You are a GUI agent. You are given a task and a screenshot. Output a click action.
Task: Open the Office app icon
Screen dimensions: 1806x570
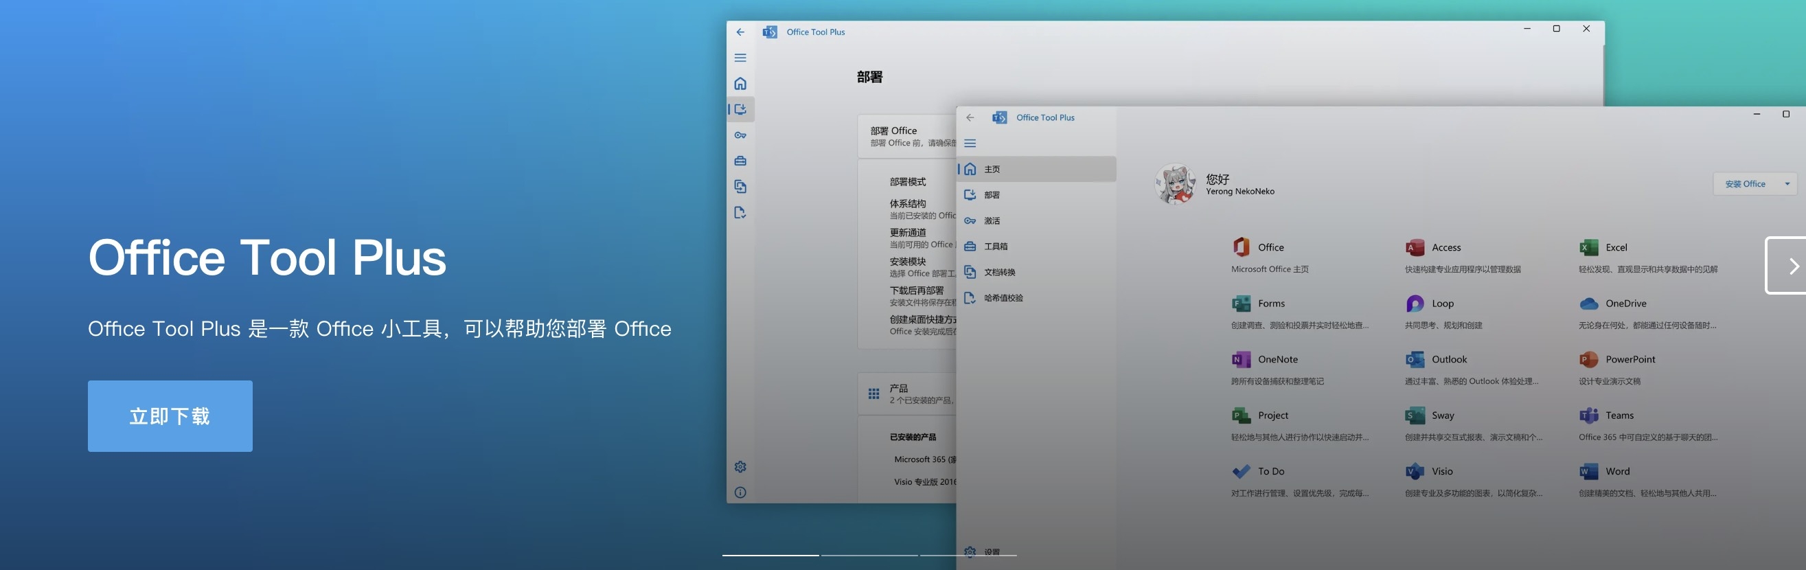coord(1241,247)
